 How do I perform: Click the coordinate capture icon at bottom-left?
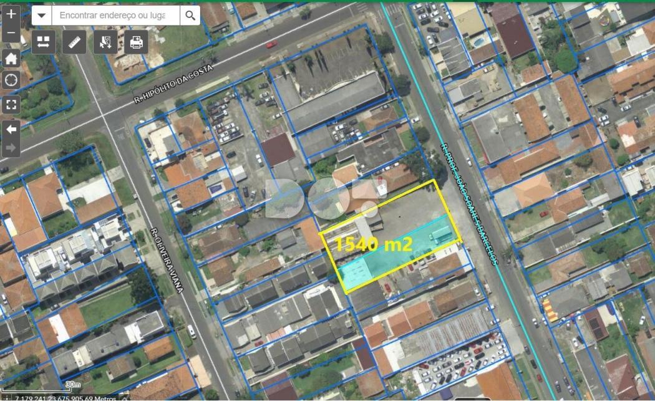pos(6,398)
